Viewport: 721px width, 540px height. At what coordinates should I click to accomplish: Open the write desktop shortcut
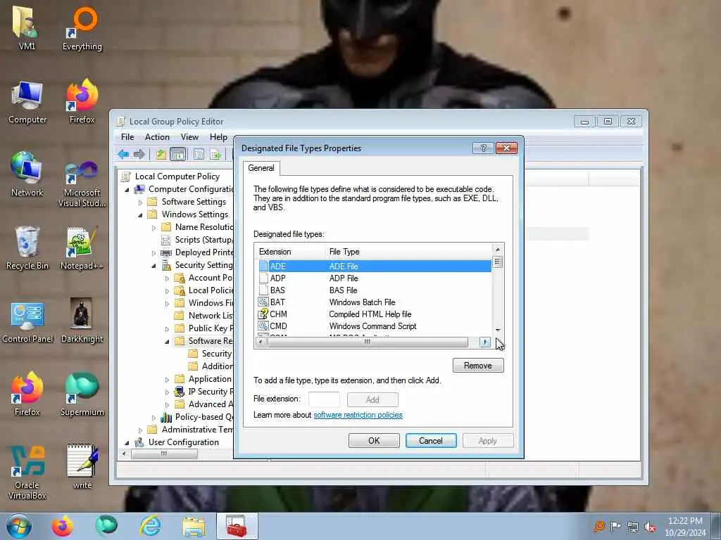(82, 467)
